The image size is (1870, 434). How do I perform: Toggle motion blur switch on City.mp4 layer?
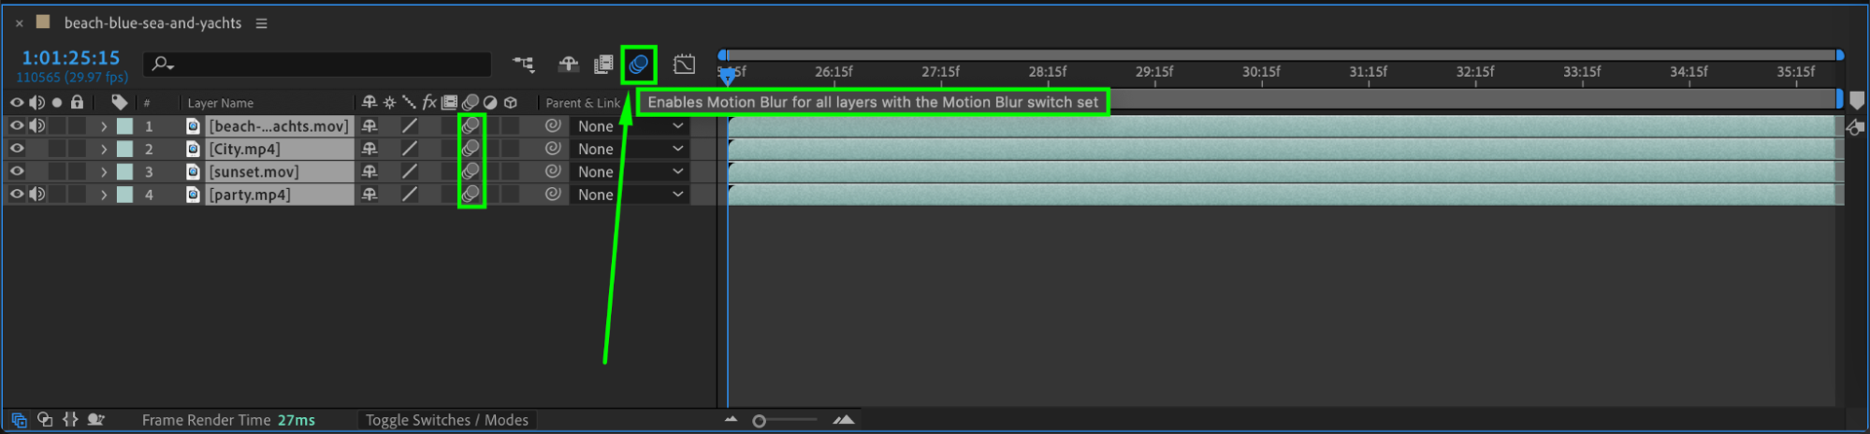coord(471,149)
